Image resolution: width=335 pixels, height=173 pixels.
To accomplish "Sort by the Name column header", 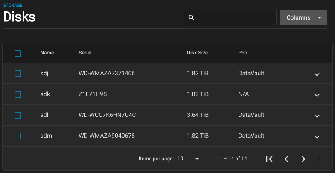I will click(x=47, y=53).
